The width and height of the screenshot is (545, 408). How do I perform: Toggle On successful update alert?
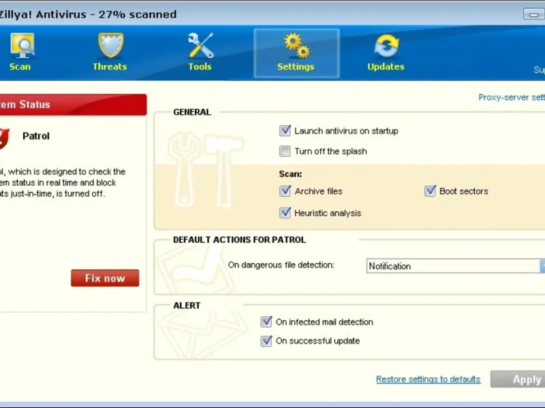coord(266,341)
